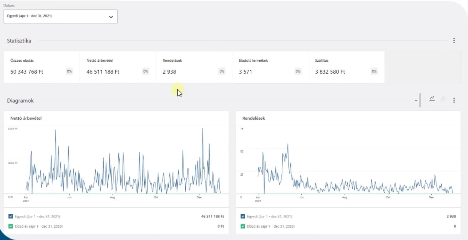Click the Rendelések chart title

pyautogui.click(x=253, y=118)
